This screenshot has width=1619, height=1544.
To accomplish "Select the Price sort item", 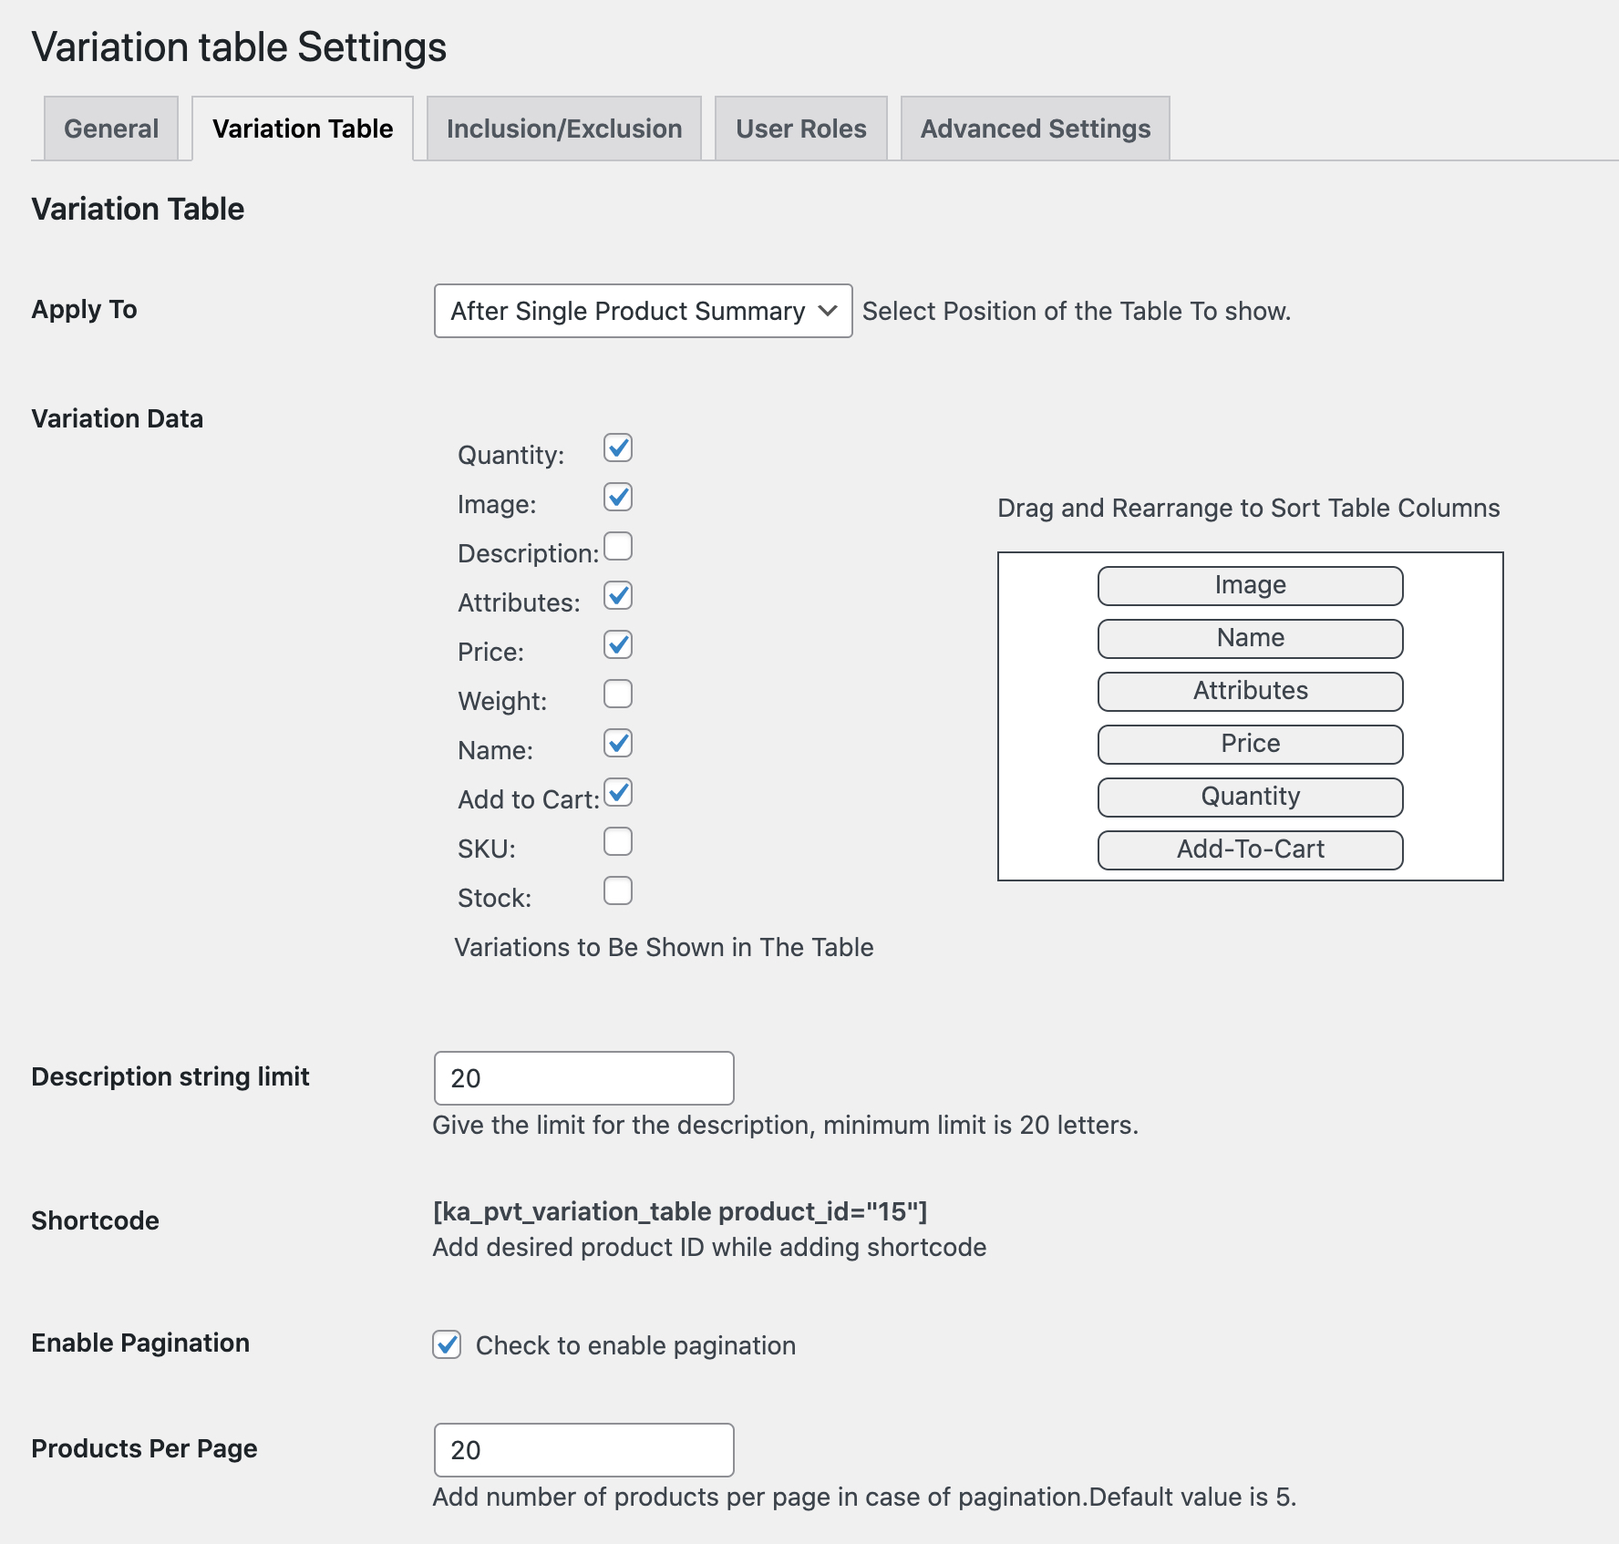I will pos(1250,744).
